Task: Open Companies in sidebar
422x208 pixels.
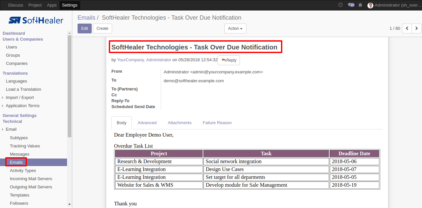Action: [x=17, y=64]
